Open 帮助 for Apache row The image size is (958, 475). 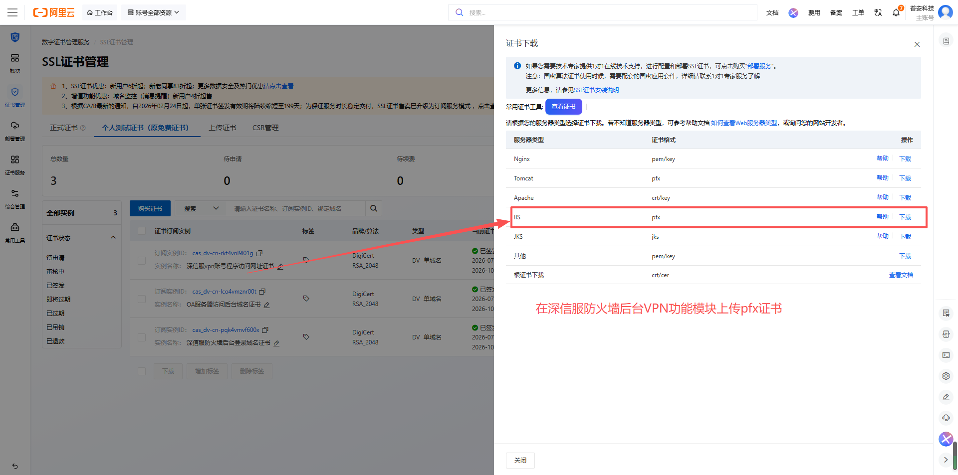(883, 197)
